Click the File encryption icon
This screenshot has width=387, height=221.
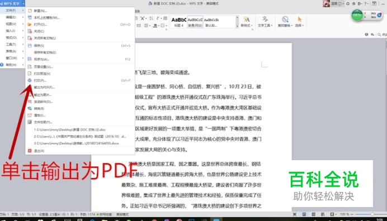click(x=30, y=122)
